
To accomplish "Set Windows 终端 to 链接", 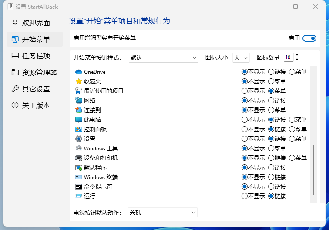I will [277, 177].
